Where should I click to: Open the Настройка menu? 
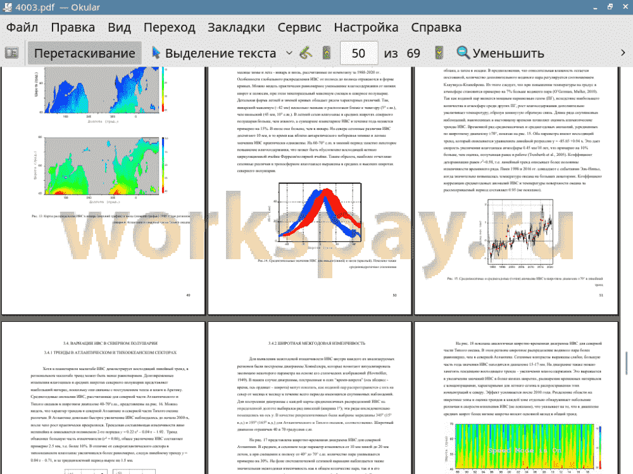point(366,27)
